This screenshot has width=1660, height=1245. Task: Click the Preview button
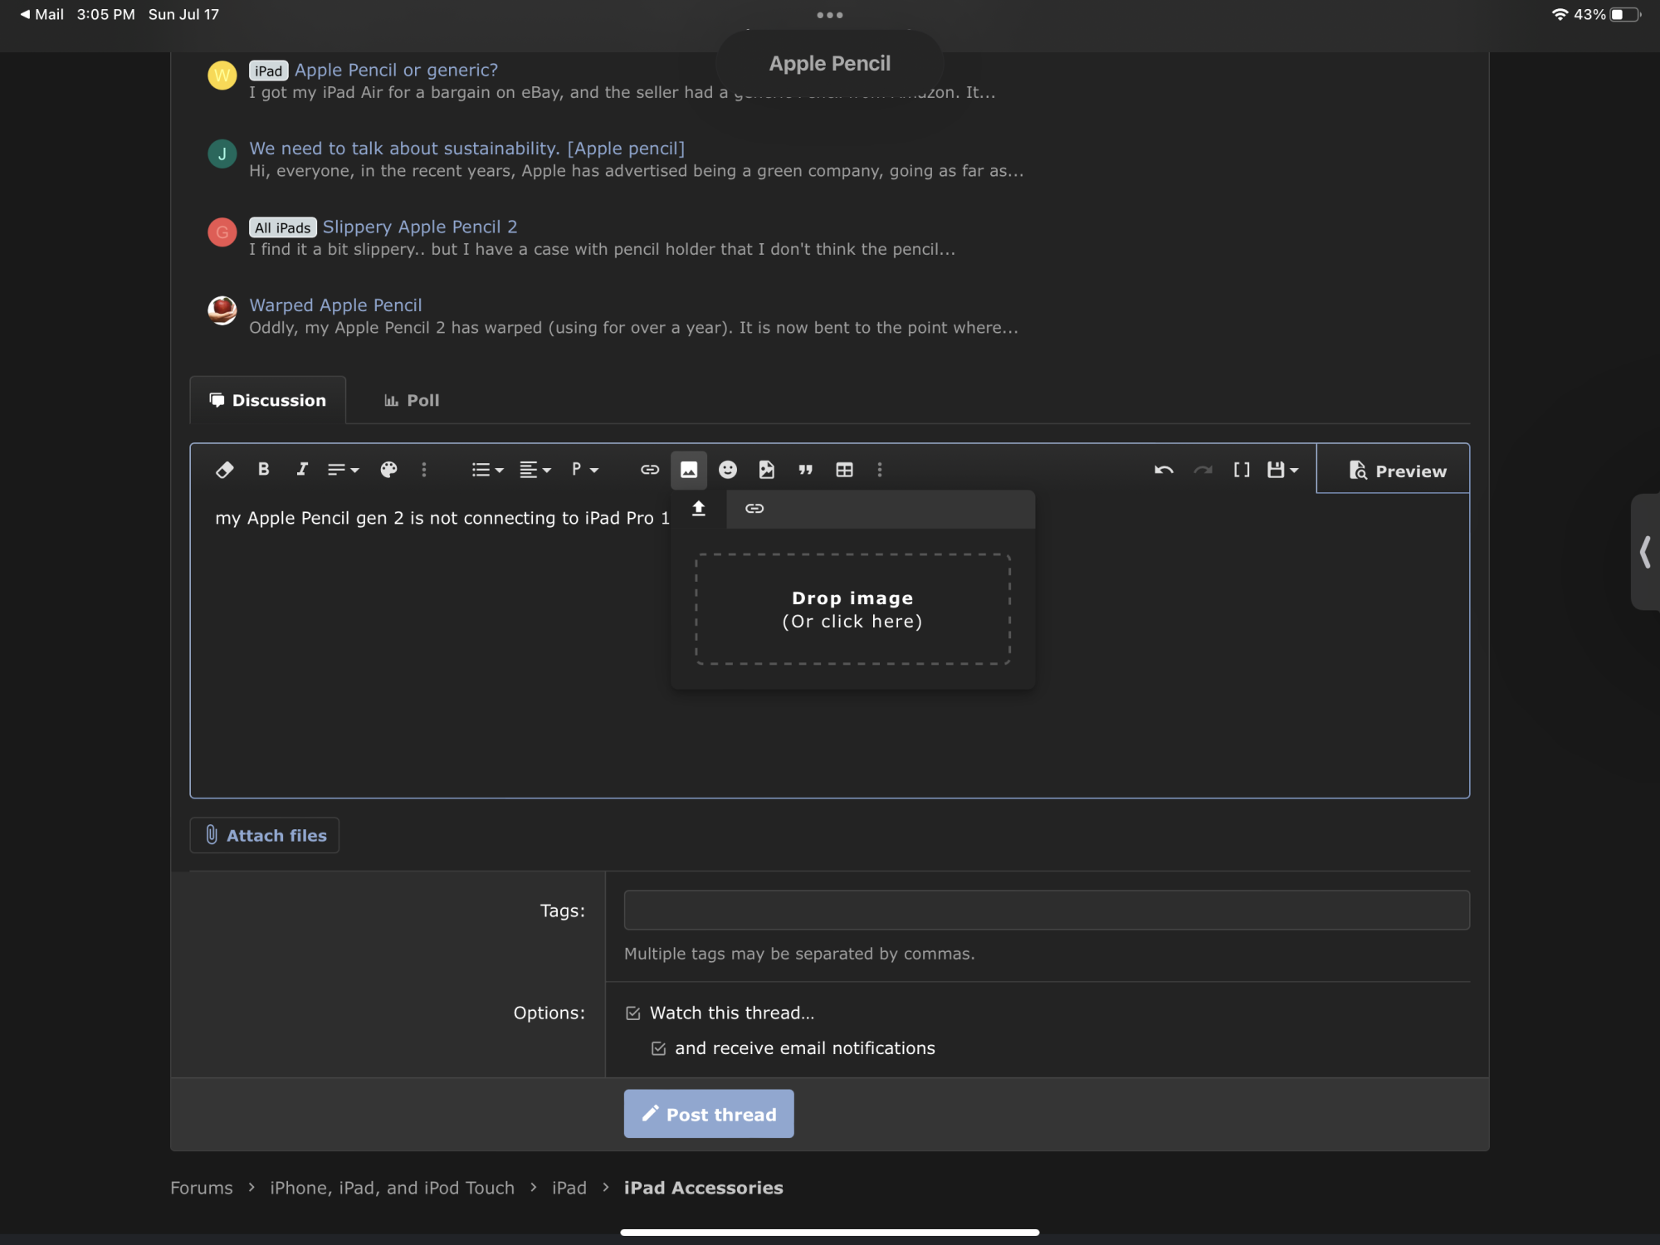pyautogui.click(x=1393, y=470)
